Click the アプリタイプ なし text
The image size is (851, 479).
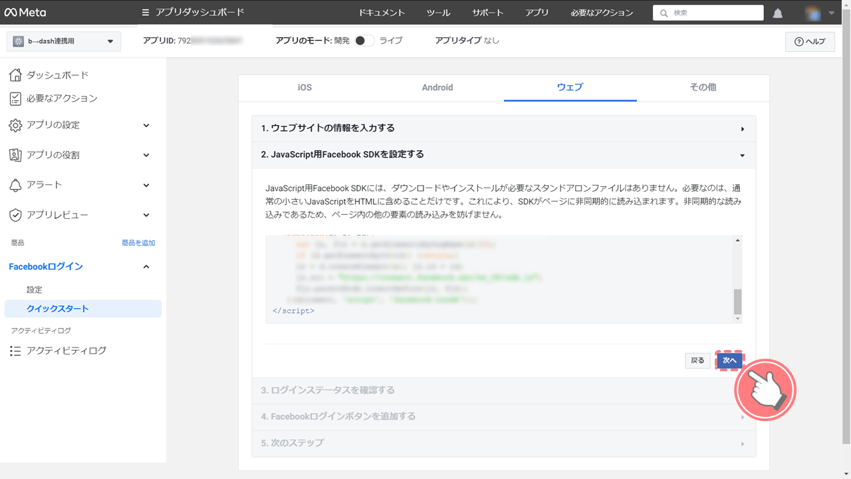click(x=467, y=41)
